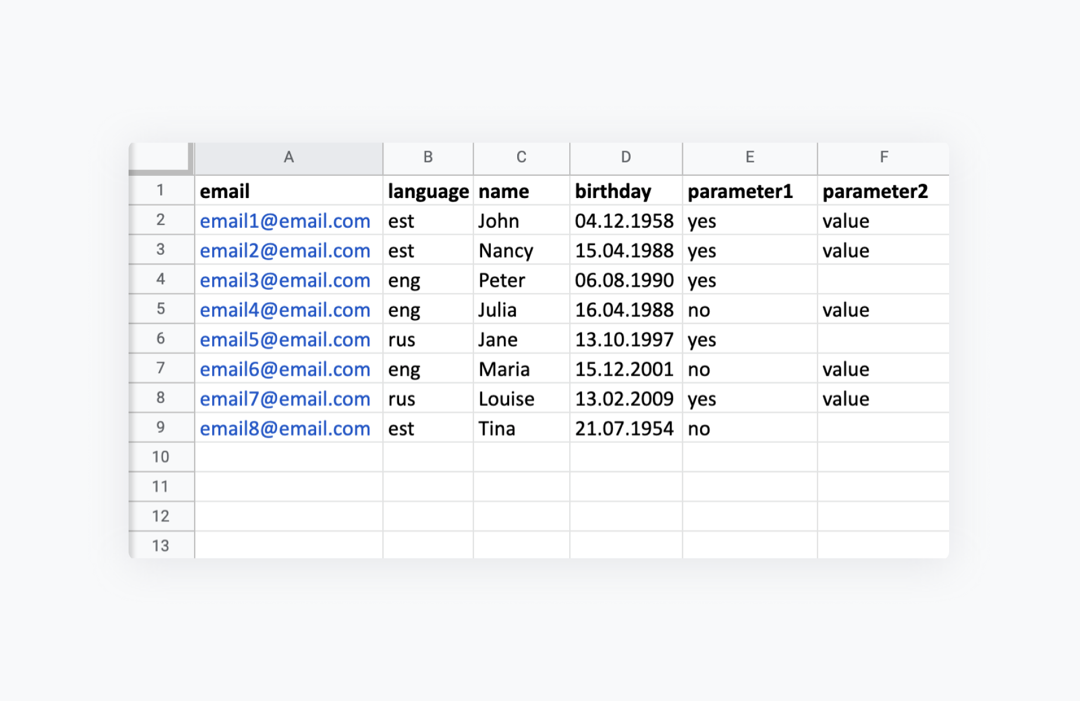Select birthday cell 04.12.1958
The image size is (1080, 701).
(626, 220)
